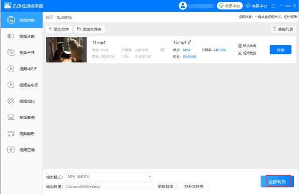Click the output duration 00:00:06 link
This screenshot has width=299, height=194.
189,57
